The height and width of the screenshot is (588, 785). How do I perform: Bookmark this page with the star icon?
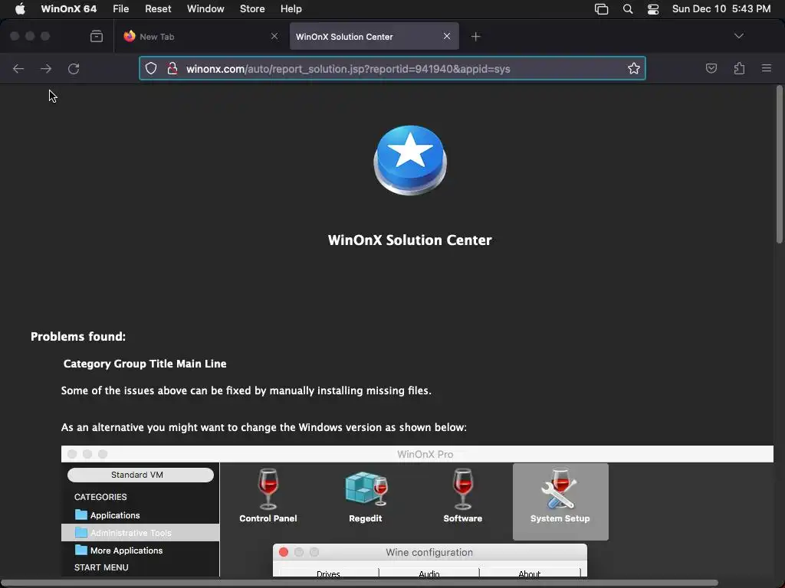click(x=634, y=68)
